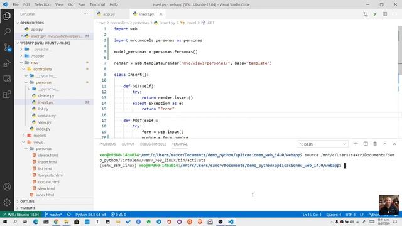Open the terminal selector 1: bash dropdown
Screen dimensions: 402x226
(x=323, y=144)
